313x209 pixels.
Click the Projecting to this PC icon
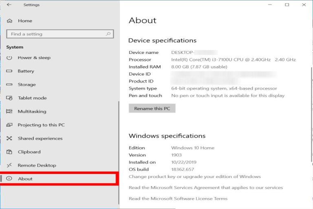coord(10,125)
